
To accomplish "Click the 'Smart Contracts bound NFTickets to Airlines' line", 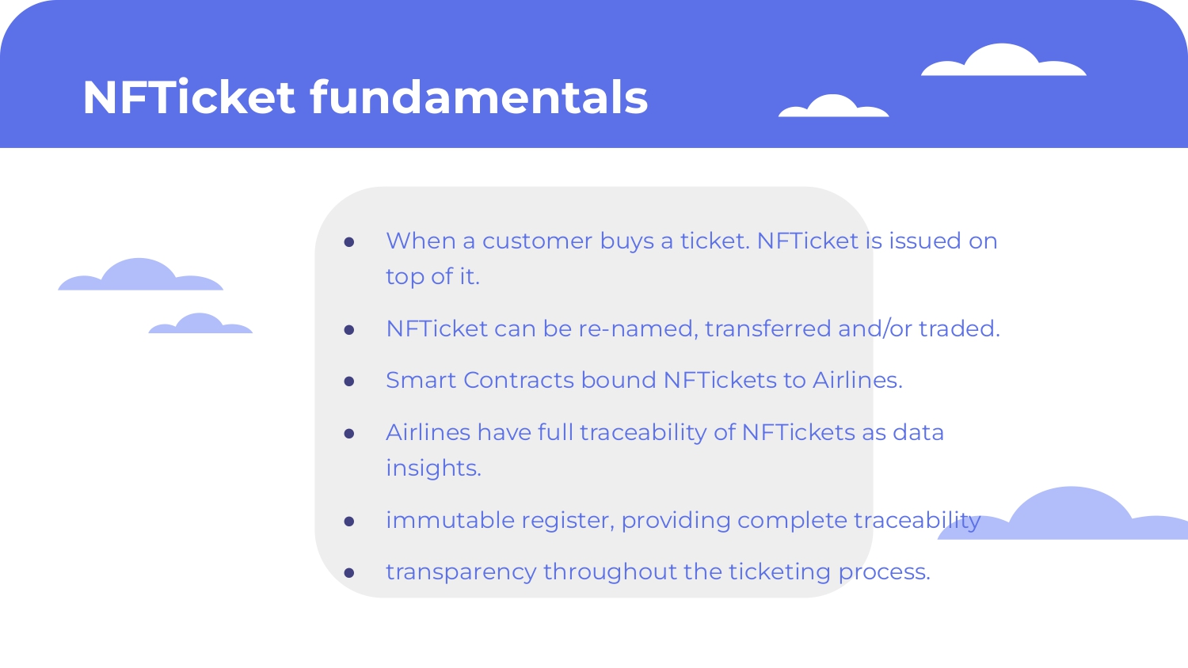I will click(x=644, y=380).
